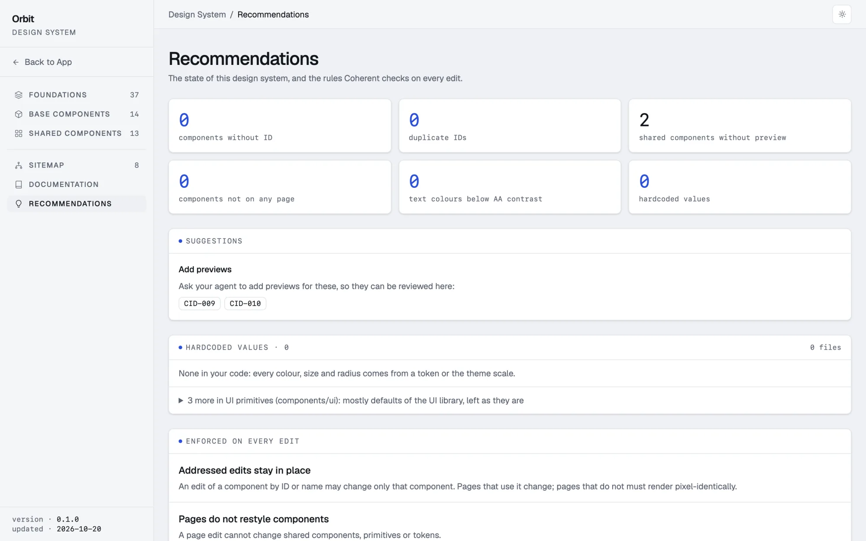Image resolution: width=866 pixels, height=541 pixels.
Task: Expand the 3 more in UI primitives disclosure triangle
Action: 181,401
